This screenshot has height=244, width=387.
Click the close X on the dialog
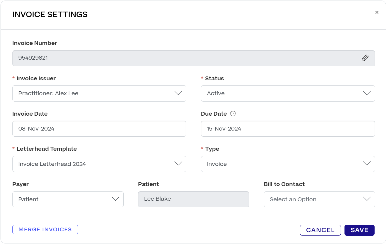point(377,12)
